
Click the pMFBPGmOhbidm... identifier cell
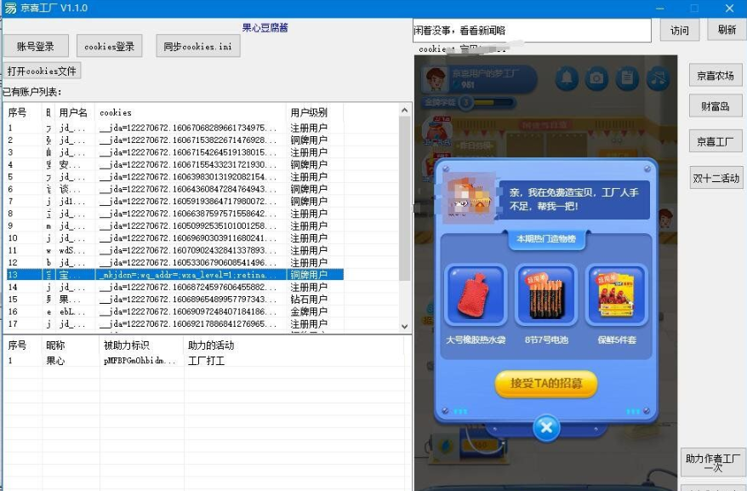pos(140,361)
